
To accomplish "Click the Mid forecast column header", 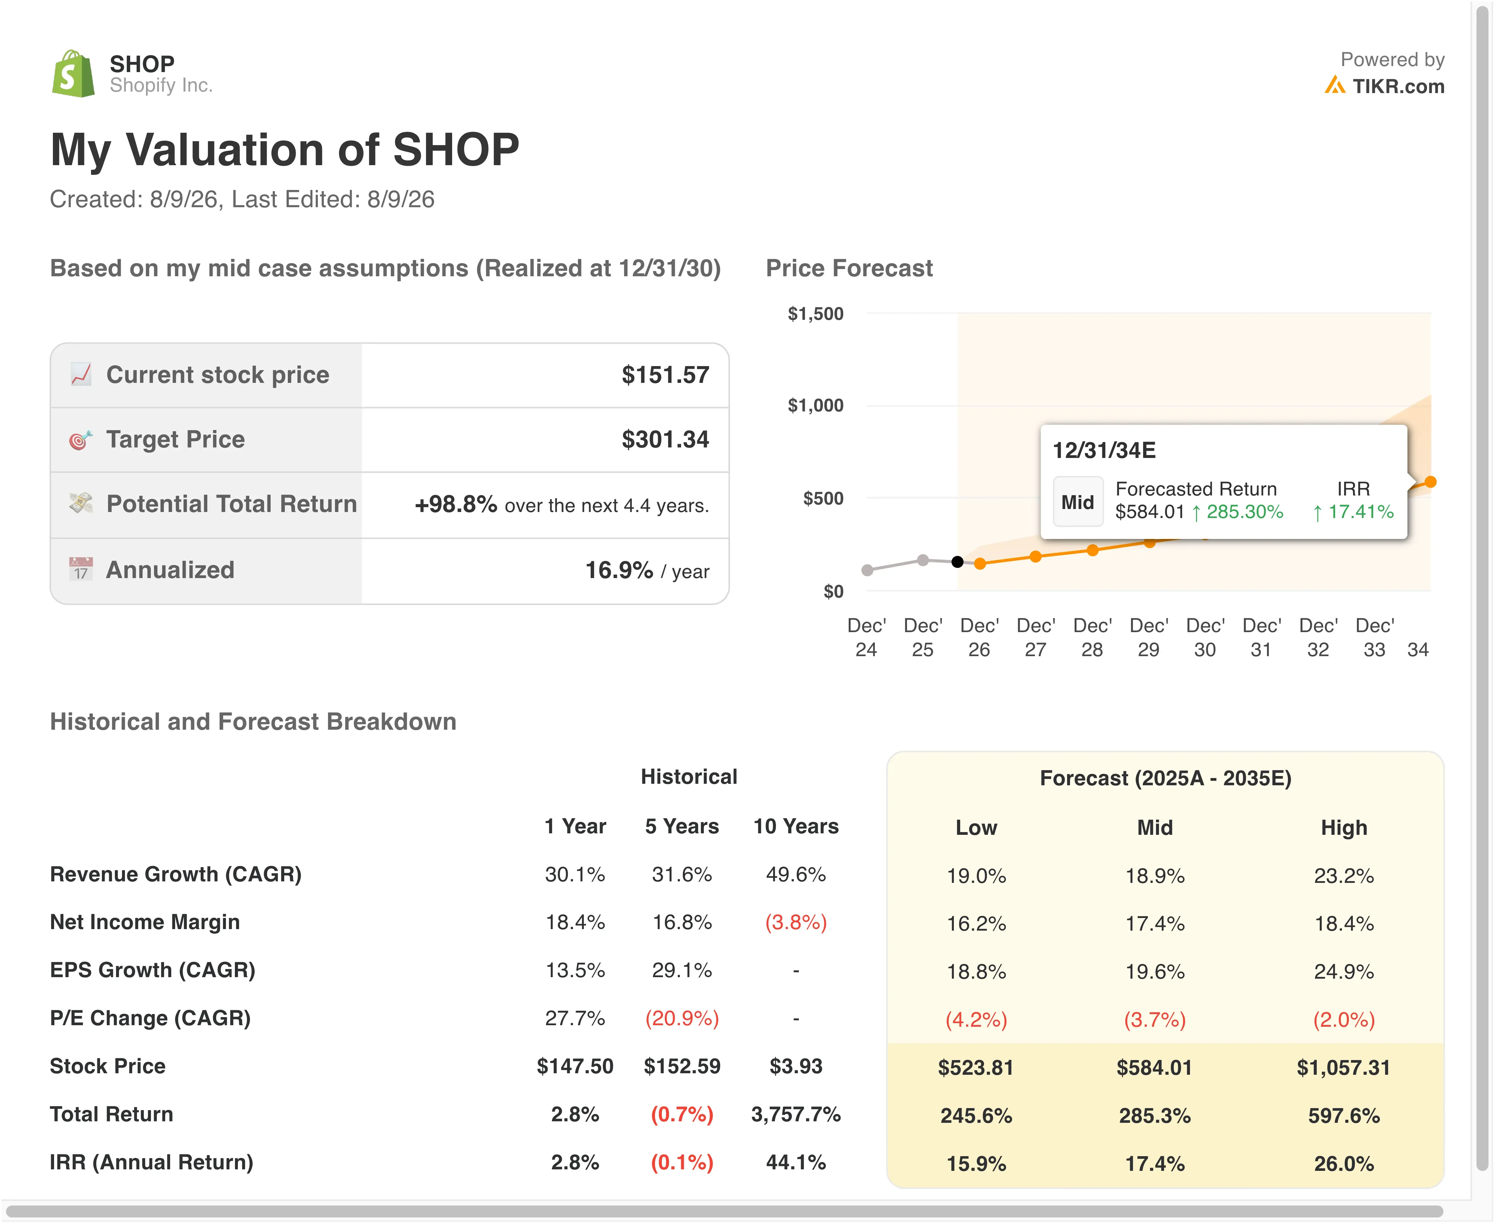I will coord(1155,827).
